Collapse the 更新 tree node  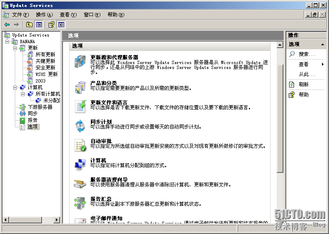point(15,48)
